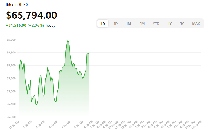Open the 6M time range
This screenshot has width=210, height=130.
142,24
